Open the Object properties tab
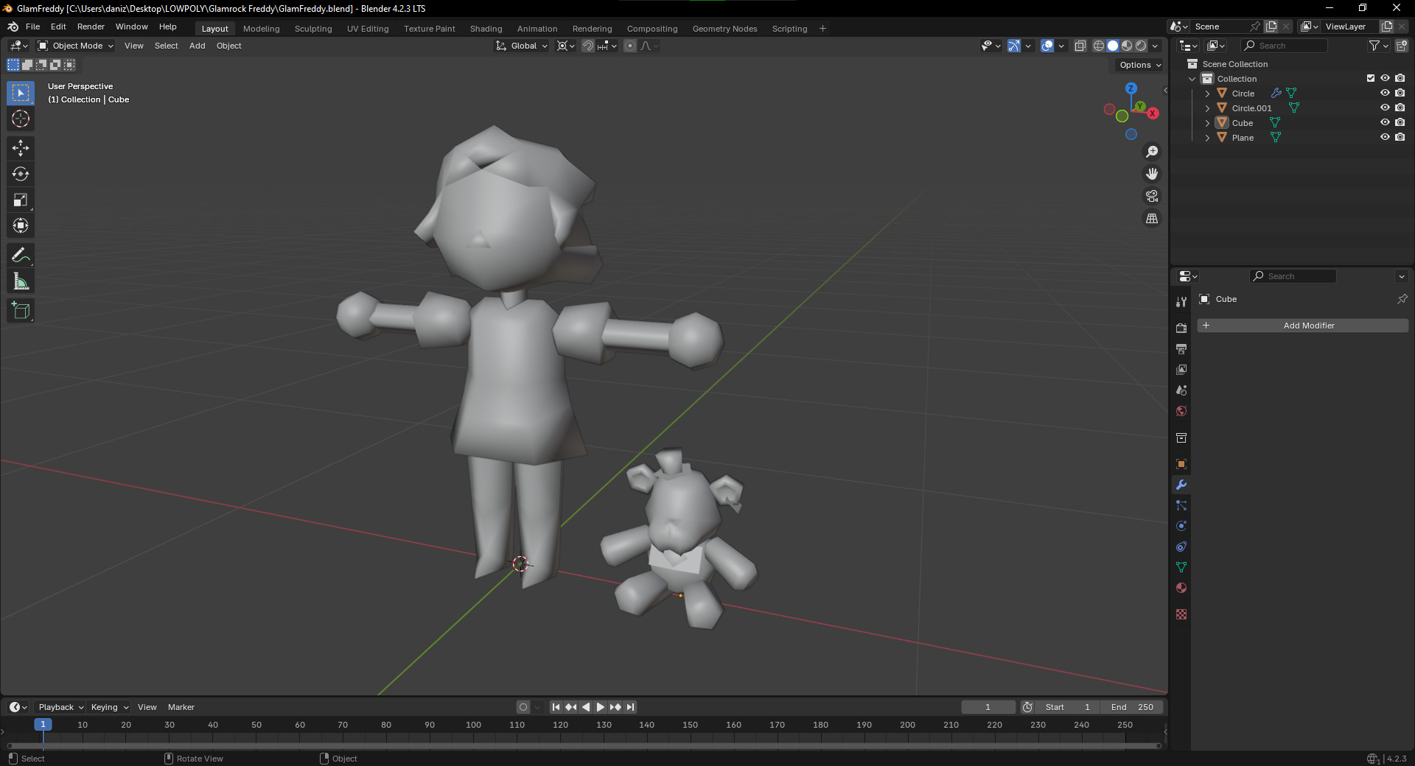 1181,464
